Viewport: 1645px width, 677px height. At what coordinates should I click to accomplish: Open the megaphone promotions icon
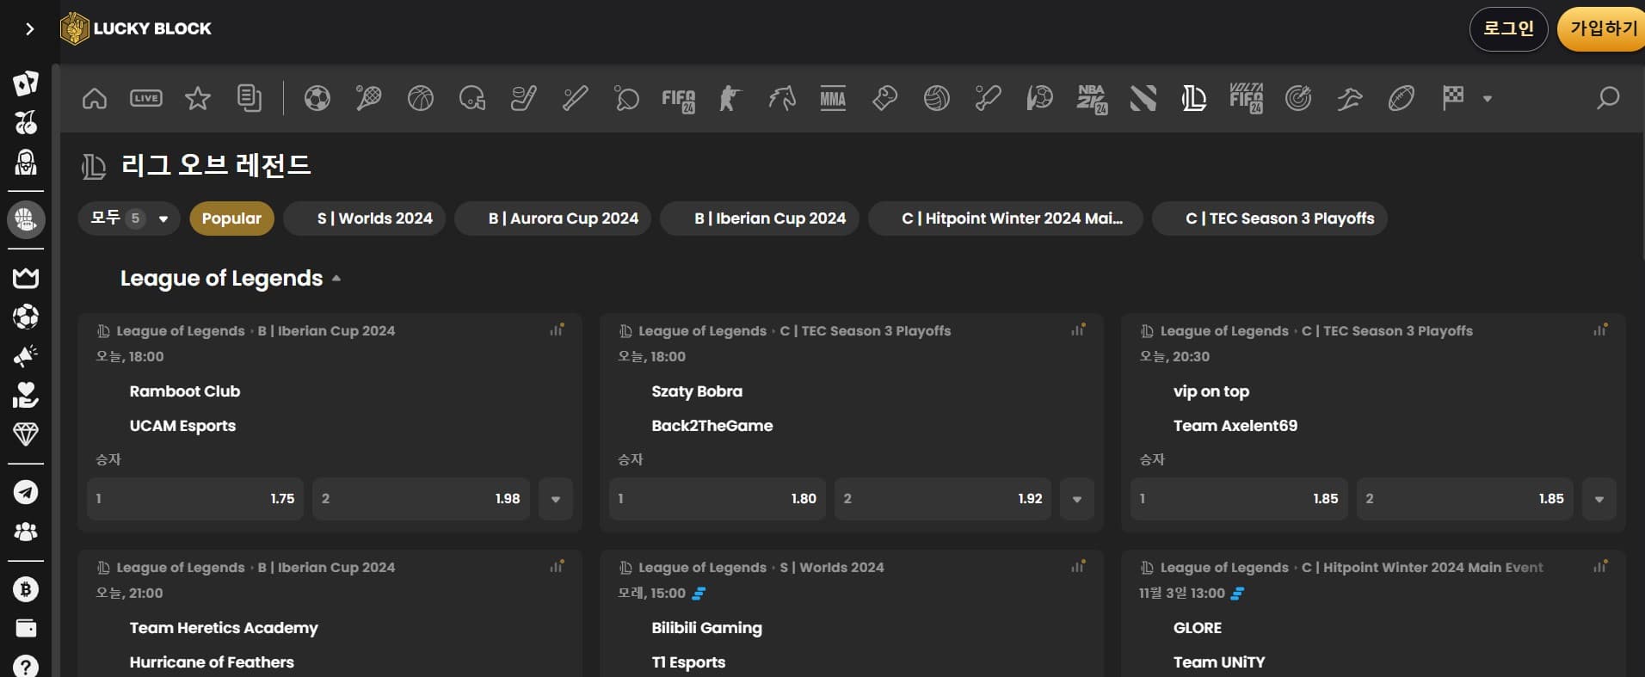(26, 355)
